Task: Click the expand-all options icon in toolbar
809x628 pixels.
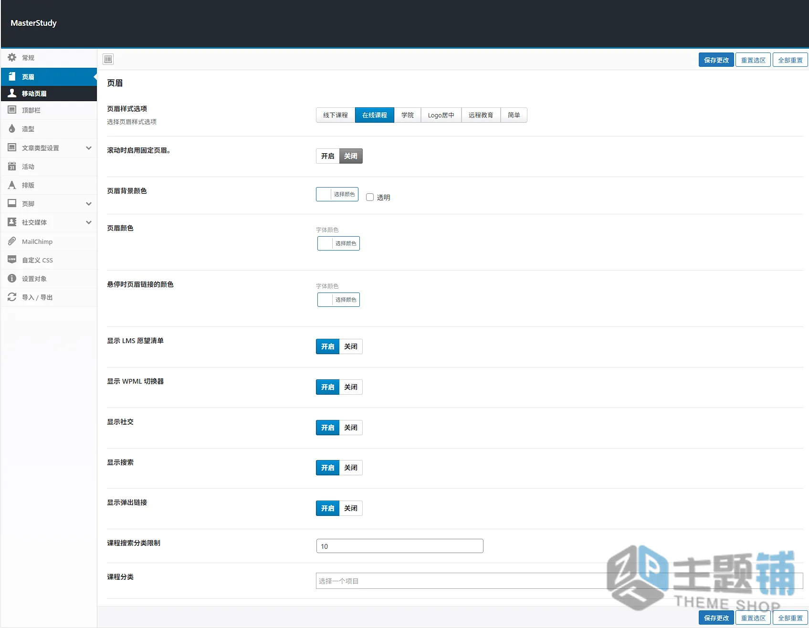Action: [108, 59]
